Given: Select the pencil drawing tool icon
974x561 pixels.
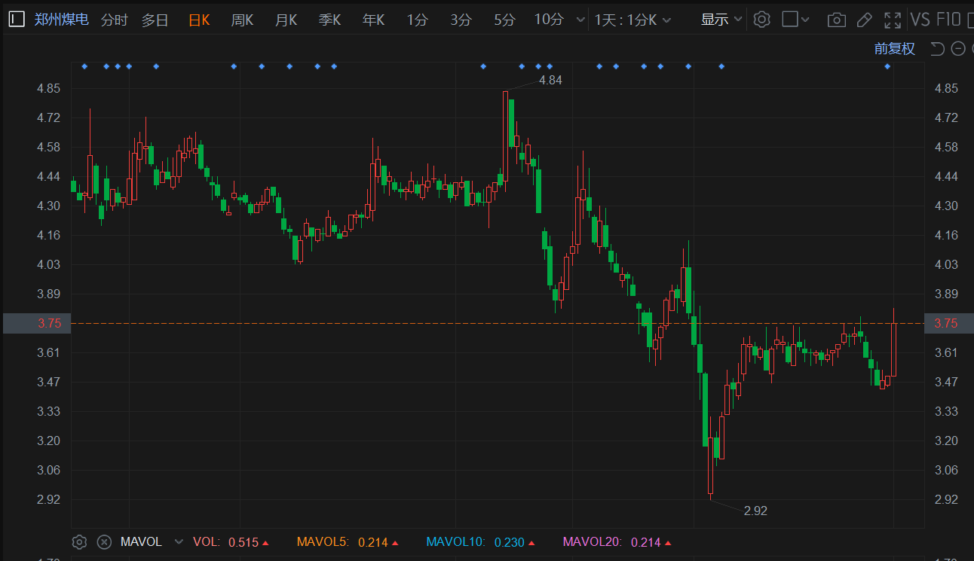Looking at the screenshot, I should point(865,20).
